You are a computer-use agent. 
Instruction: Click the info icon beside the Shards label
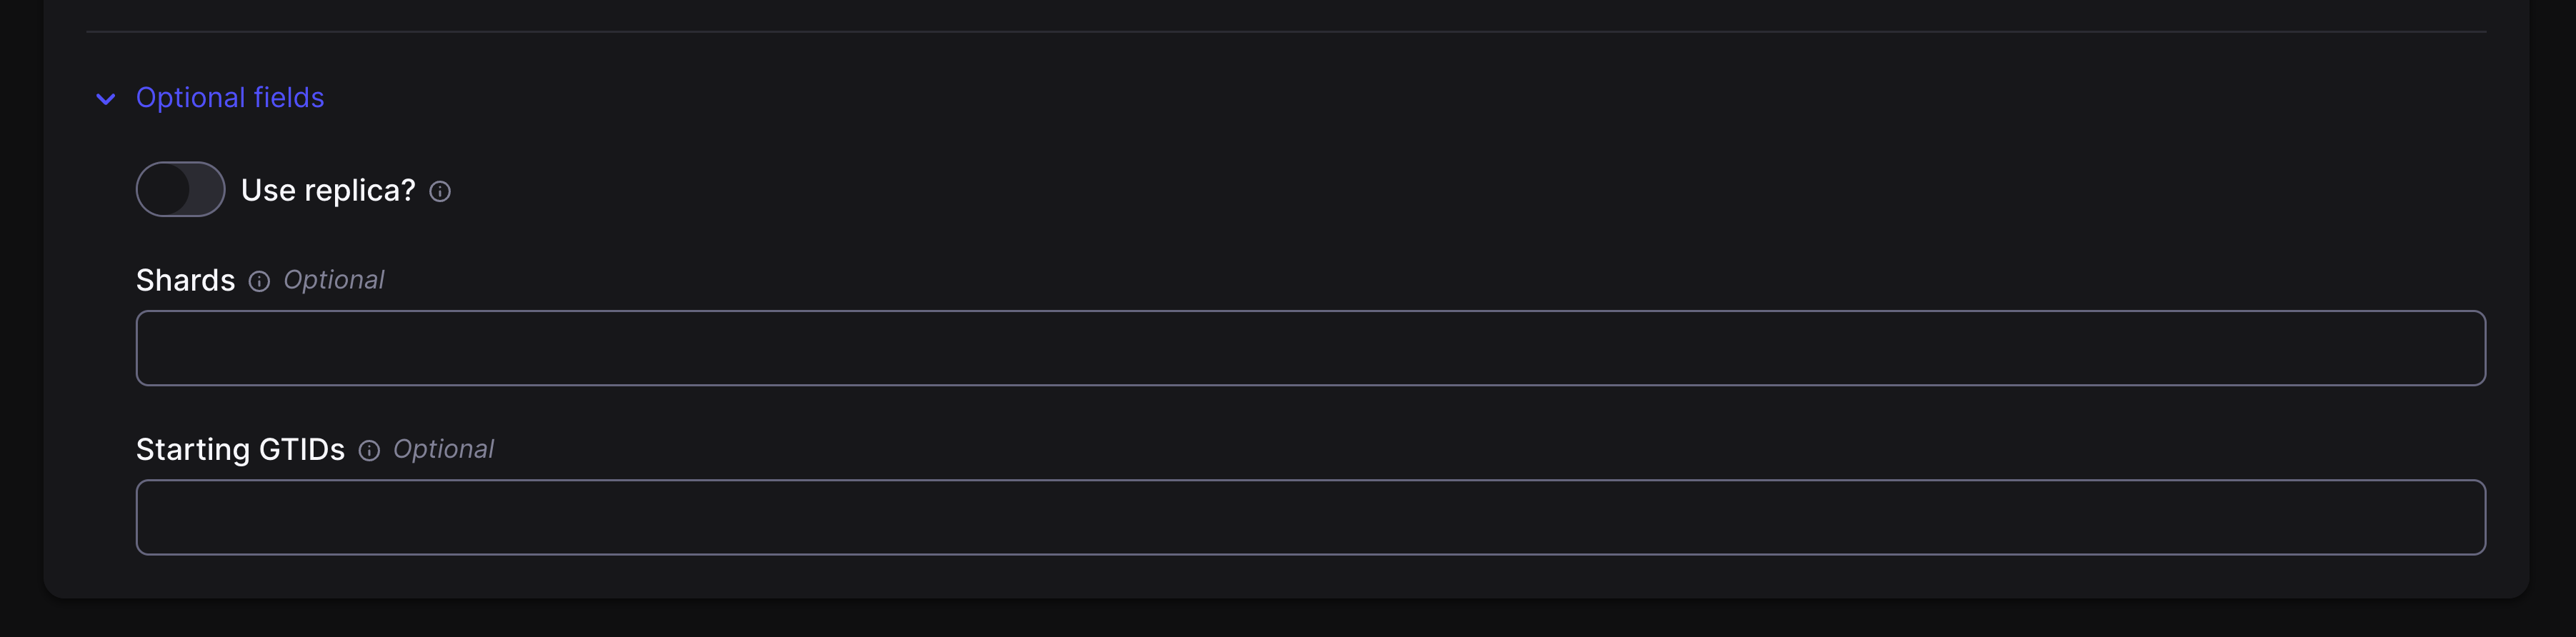click(x=259, y=281)
